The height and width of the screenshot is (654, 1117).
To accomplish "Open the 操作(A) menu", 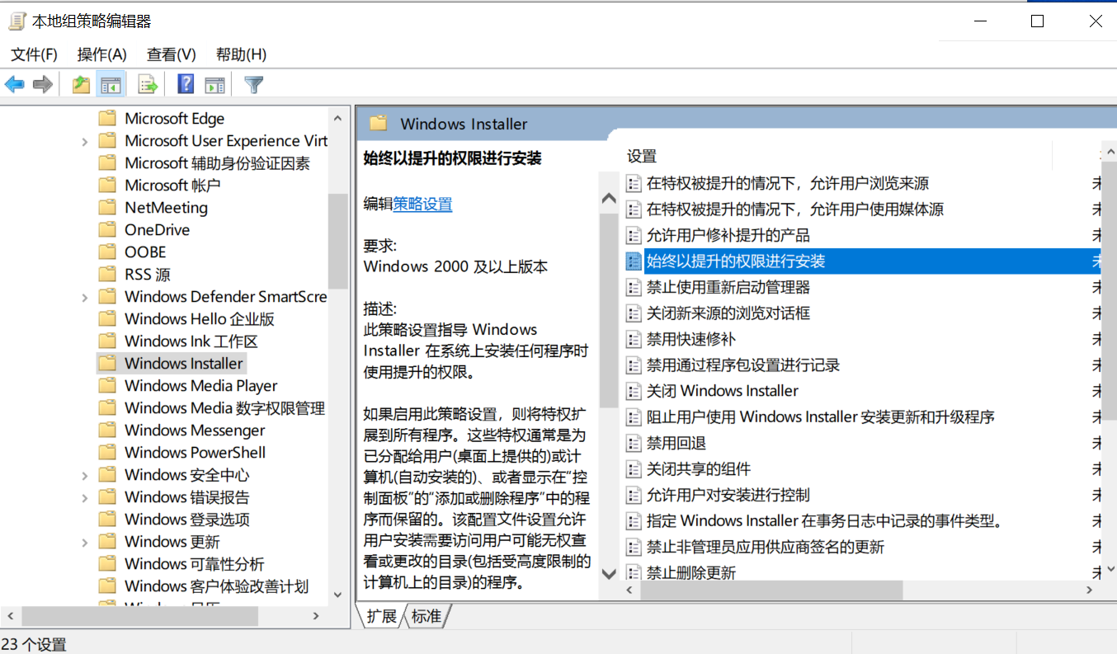I will (101, 54).
